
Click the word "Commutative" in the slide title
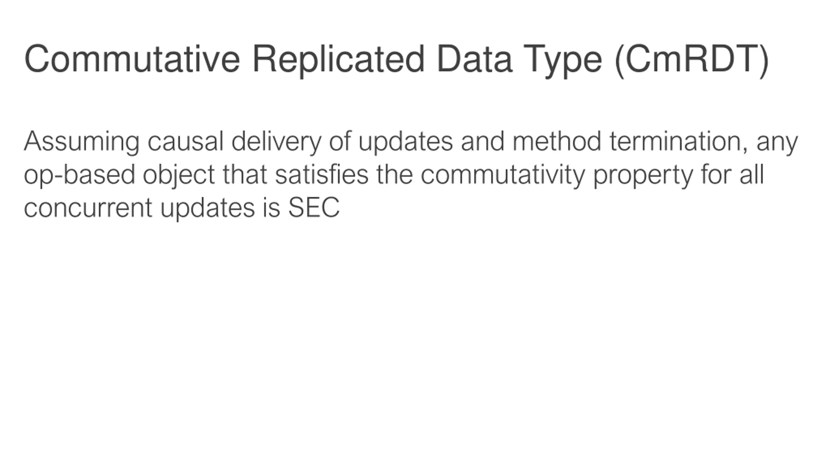[x=132, y=59]
